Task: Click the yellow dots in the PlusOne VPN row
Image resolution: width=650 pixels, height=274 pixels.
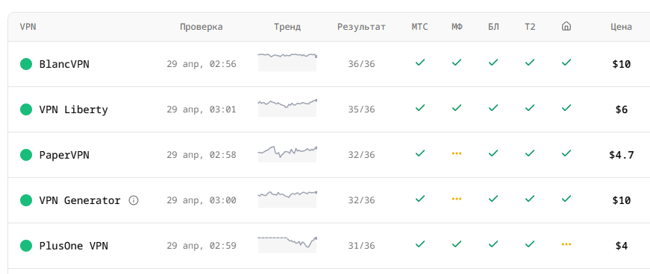Action: coord(566,244)
